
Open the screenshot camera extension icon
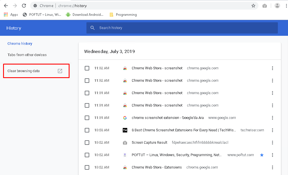click(264, 6)
